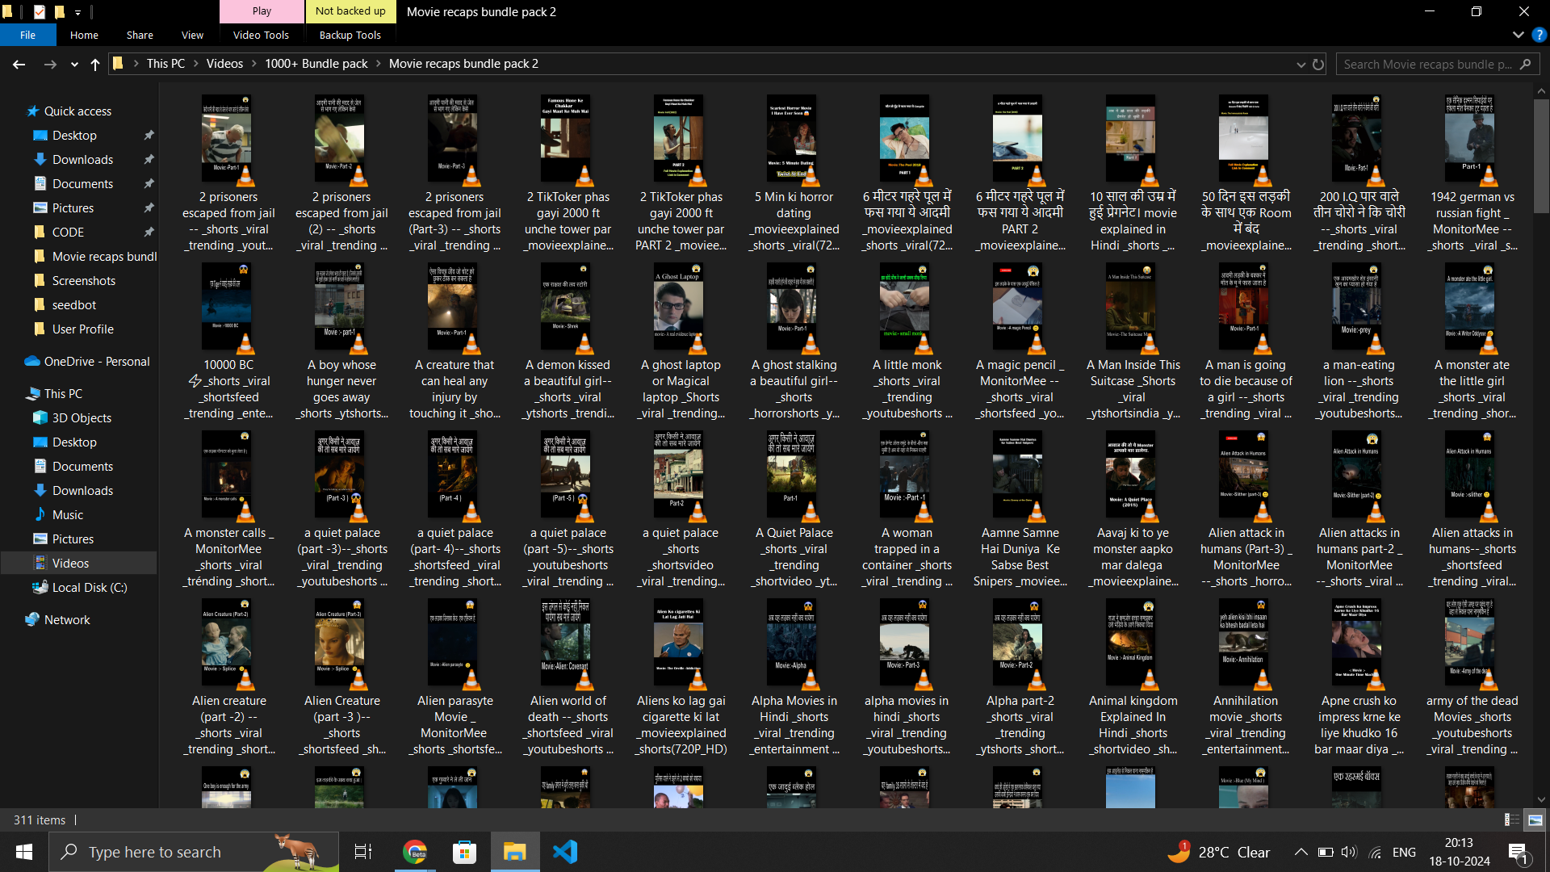Screen dimensions: 1550x872
Task: Expand the ribbon with the chevron
Action: click(x=1518, y=35)
